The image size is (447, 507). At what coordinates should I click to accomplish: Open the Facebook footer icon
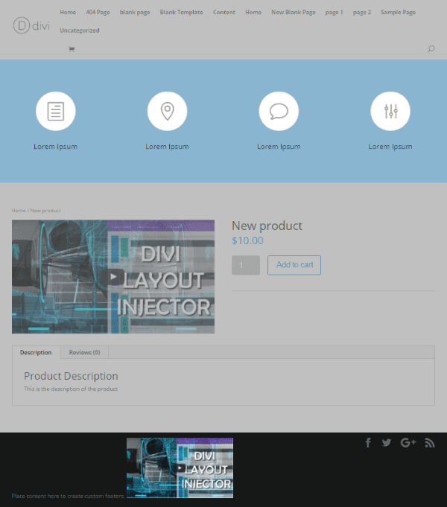[x=368, y=443]
